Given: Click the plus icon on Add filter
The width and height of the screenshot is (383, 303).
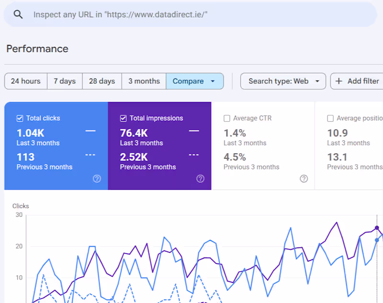Looking at the screenshot, I should pos(339,81).
